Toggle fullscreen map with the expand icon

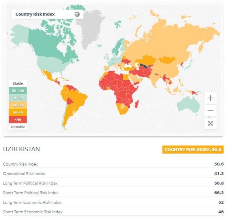[x=210, y=123]
